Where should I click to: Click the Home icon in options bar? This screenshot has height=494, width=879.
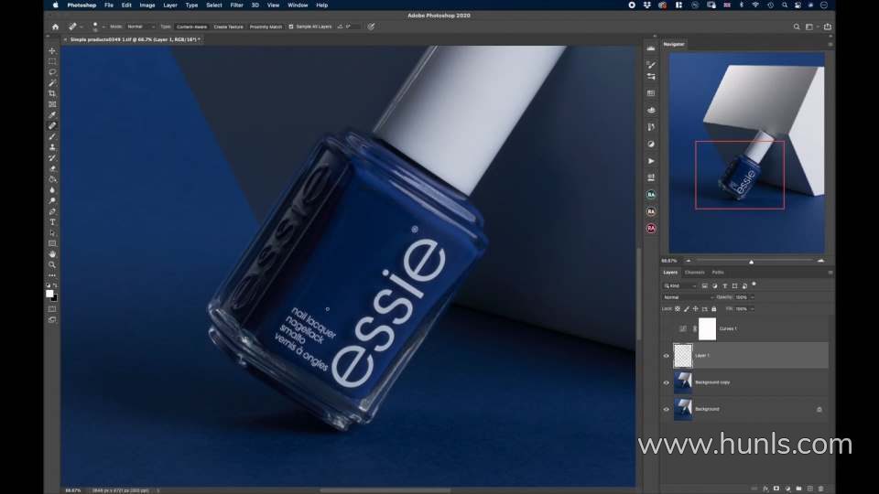pos(55,27)
